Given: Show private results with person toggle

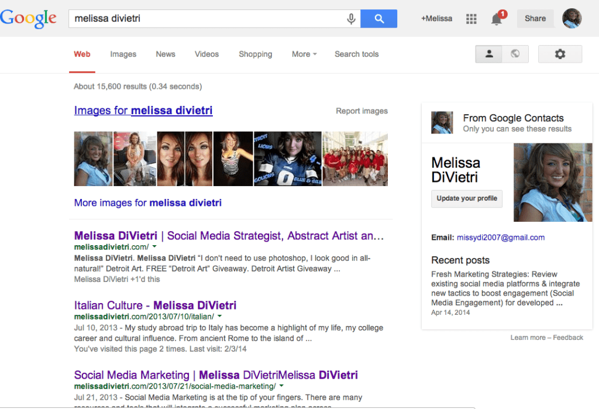Looking at the screenshot, I should 489,54.
